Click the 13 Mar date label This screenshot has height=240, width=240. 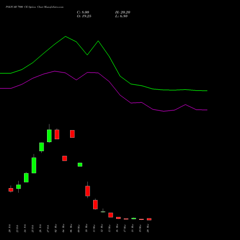pos(109,228)
